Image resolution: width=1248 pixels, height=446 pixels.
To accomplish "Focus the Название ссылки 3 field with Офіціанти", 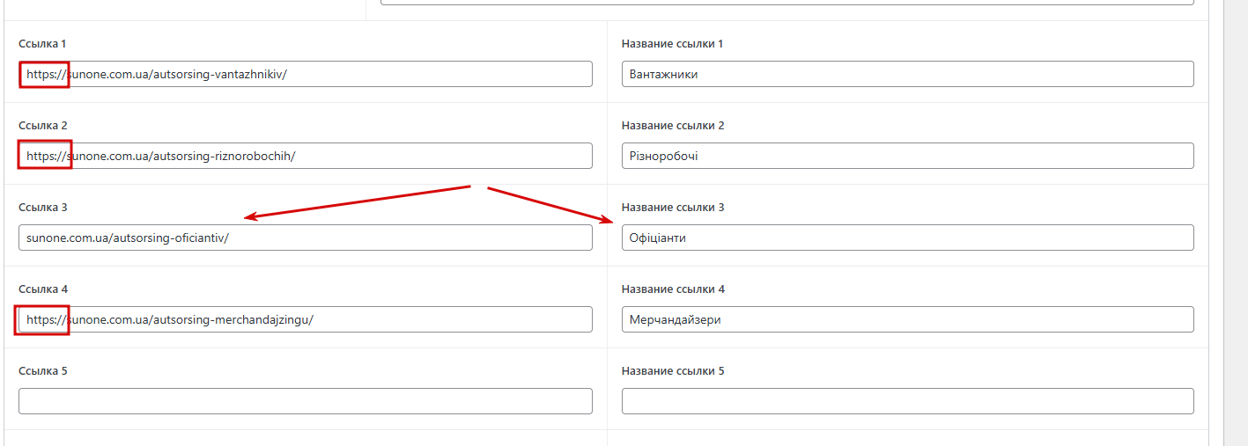I will tap(908, 238).
